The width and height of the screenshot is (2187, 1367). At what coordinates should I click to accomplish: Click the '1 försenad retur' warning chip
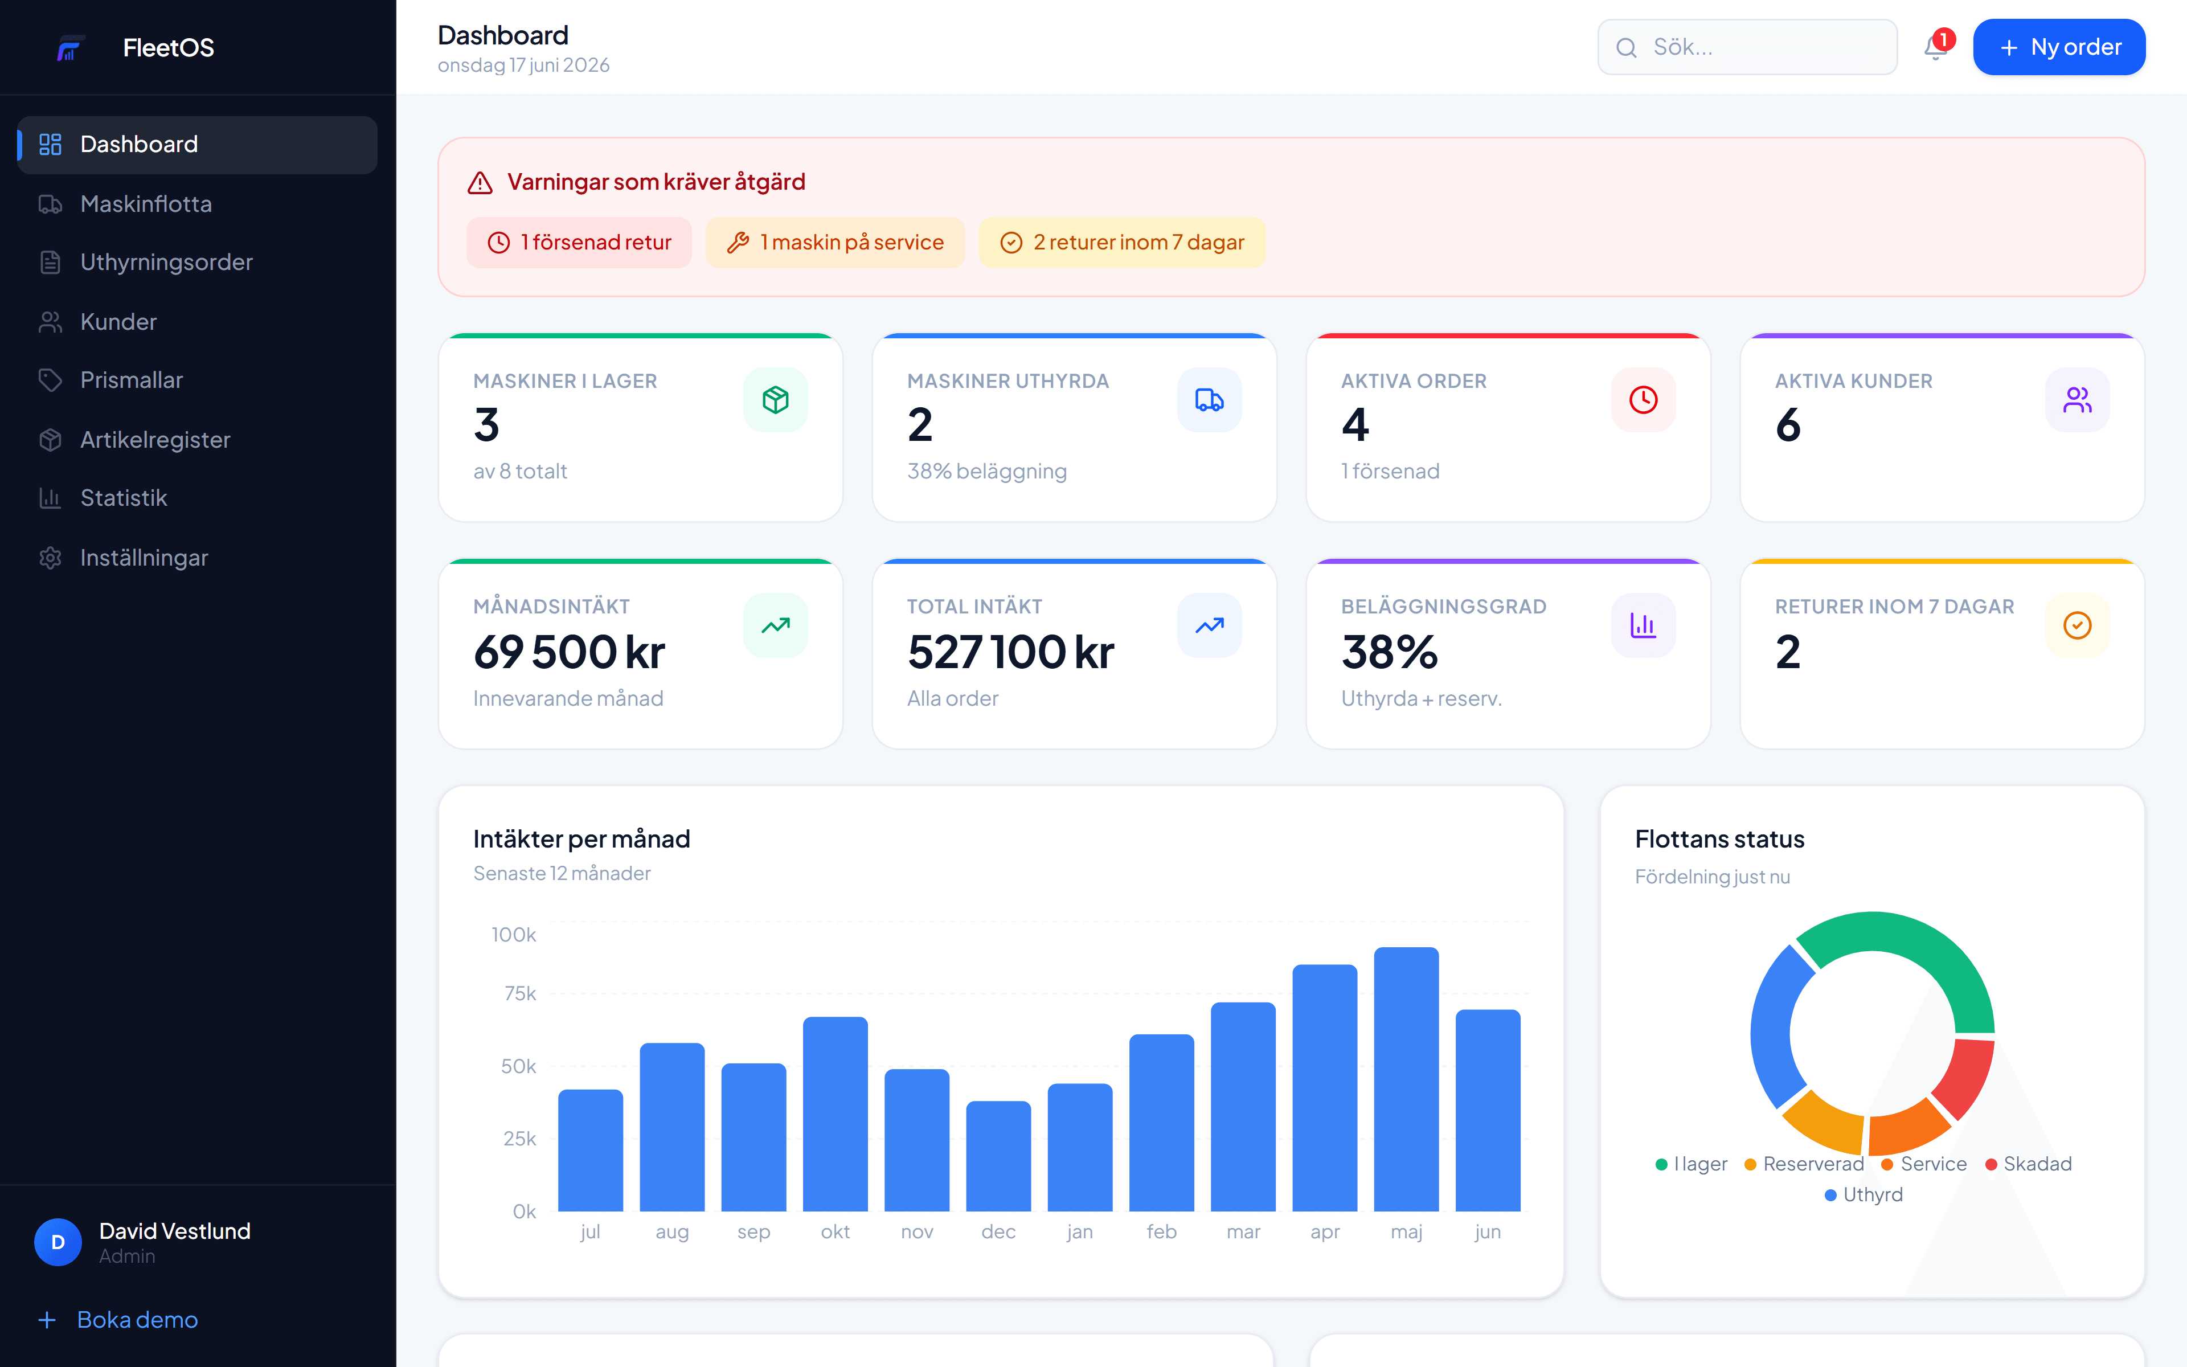[579, 242]
